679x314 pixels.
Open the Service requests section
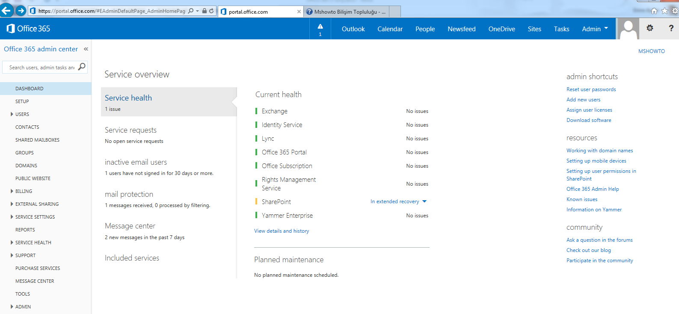coord(131,130)
